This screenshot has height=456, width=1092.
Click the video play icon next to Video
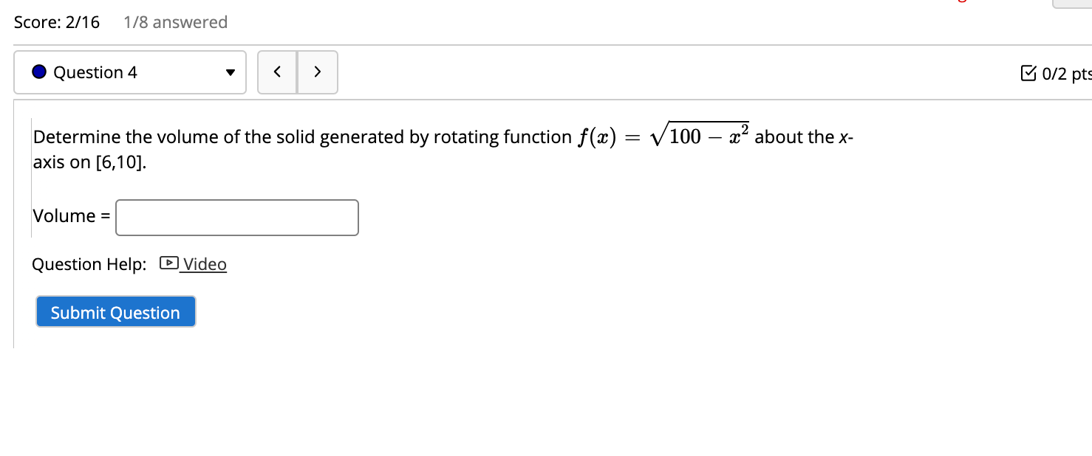click(x=168, y=263)
